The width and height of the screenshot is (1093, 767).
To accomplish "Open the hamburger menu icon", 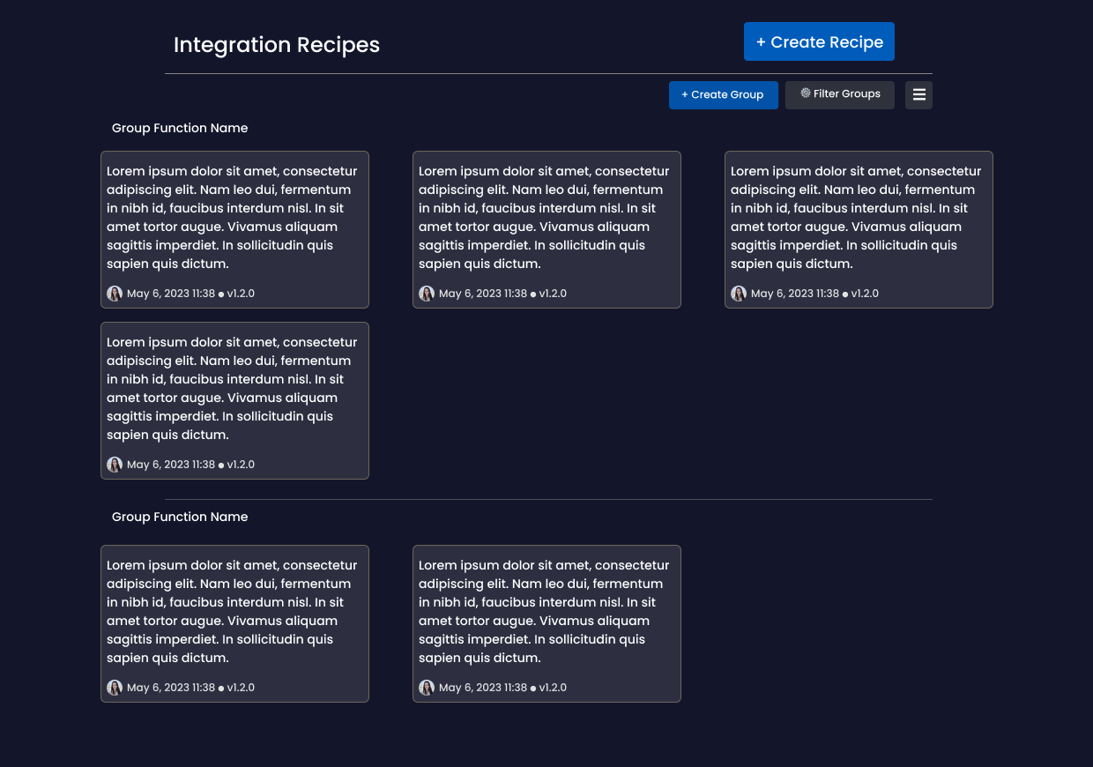I will (x=918, y=94).
